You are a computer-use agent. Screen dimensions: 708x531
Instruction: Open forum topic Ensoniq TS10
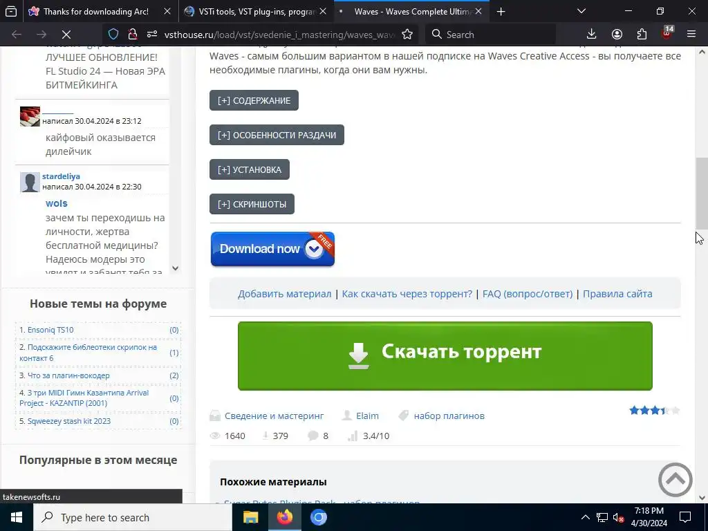(50, 330)
